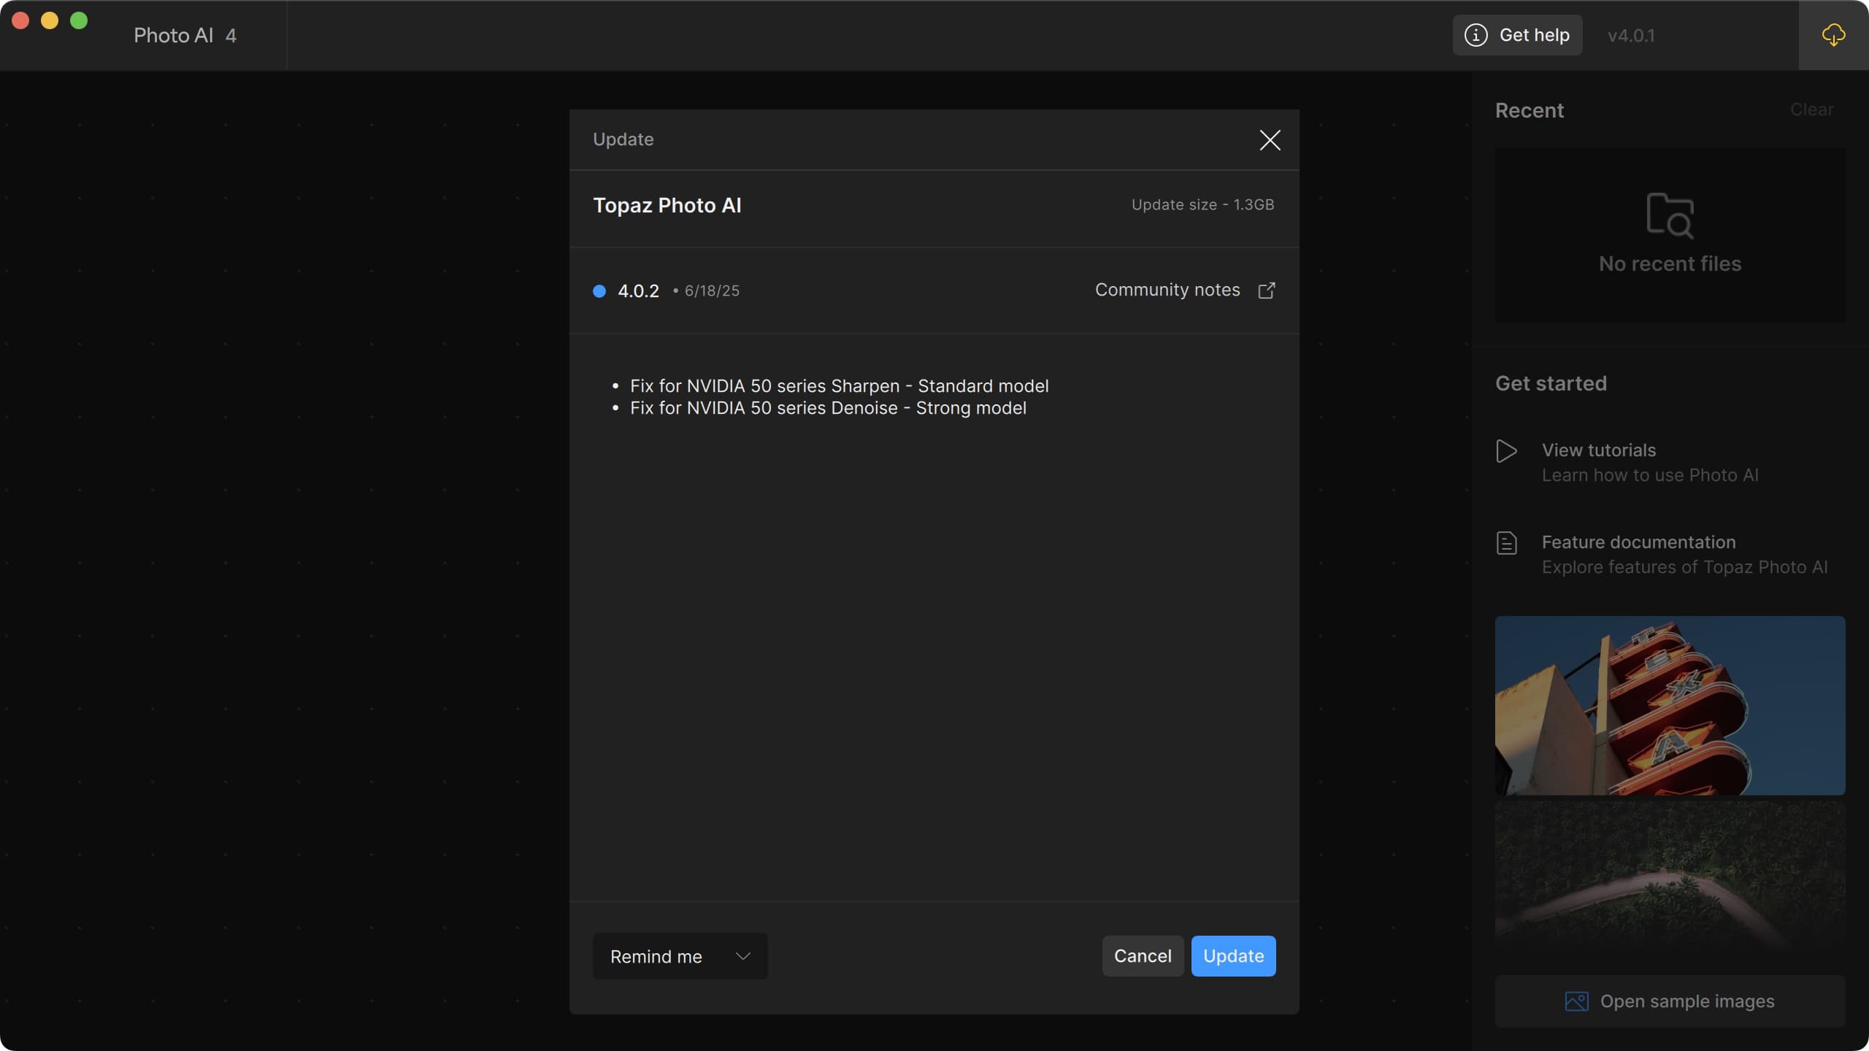This screenshot has width=1869, height=1051.
Task: Close the Update dialog with X
Action: tap(1270, 140)
